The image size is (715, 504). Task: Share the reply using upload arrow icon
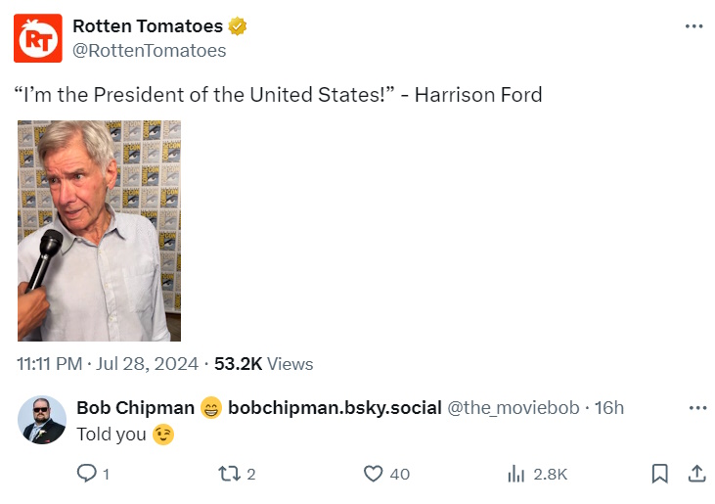(x=696, y=474)
